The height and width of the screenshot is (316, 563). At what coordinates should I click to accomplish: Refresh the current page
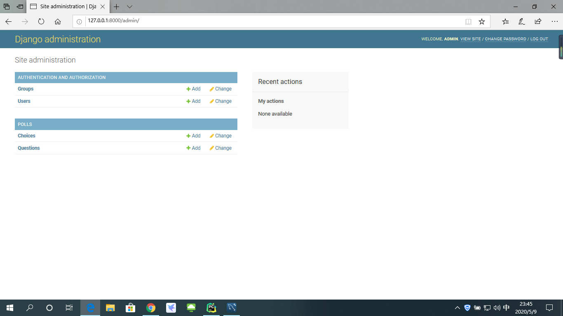[41, 21]
